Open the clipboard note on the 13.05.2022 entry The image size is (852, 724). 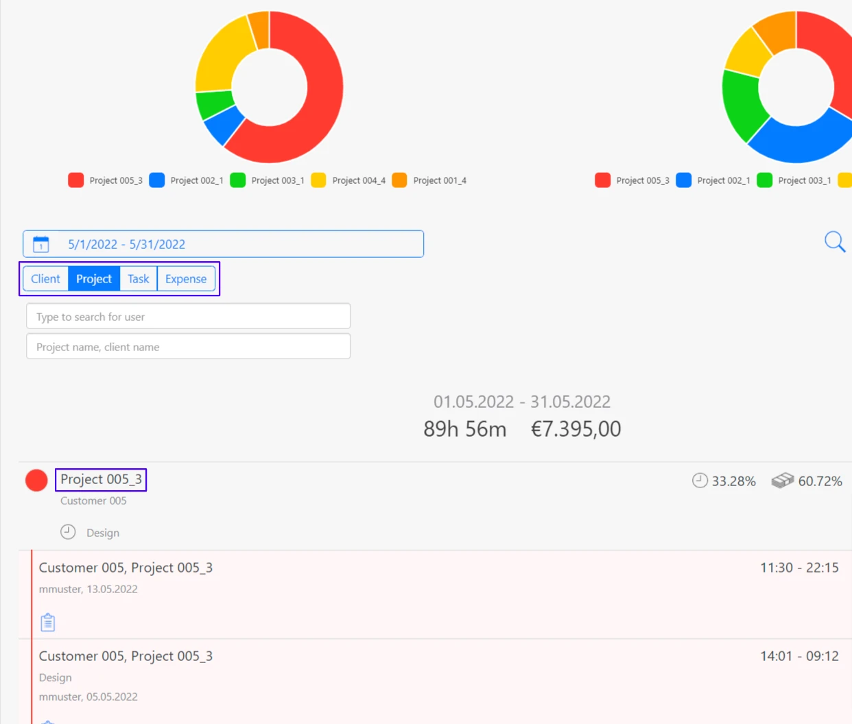(x=47, y=621)
